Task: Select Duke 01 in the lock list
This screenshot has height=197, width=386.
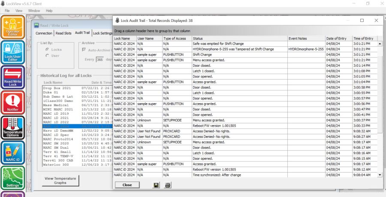Action: pyautogui.click(x=77, y=92)
